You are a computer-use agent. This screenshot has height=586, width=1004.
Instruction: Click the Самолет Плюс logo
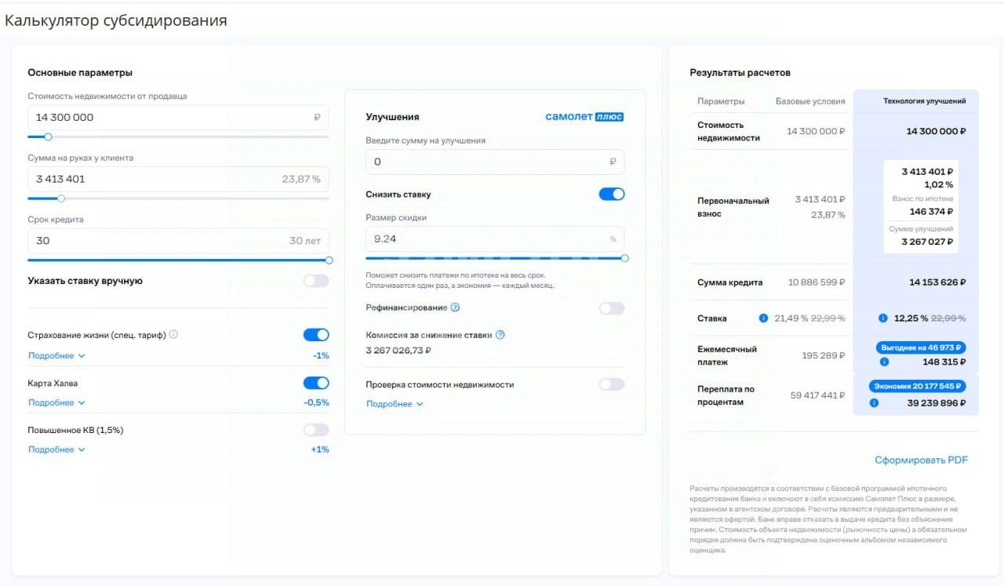point(584,117)
